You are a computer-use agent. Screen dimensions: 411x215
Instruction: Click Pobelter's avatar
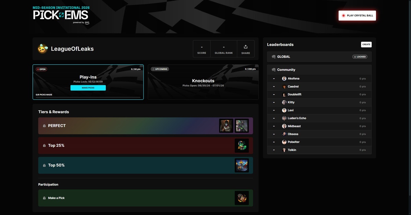[x=284, y=142]
